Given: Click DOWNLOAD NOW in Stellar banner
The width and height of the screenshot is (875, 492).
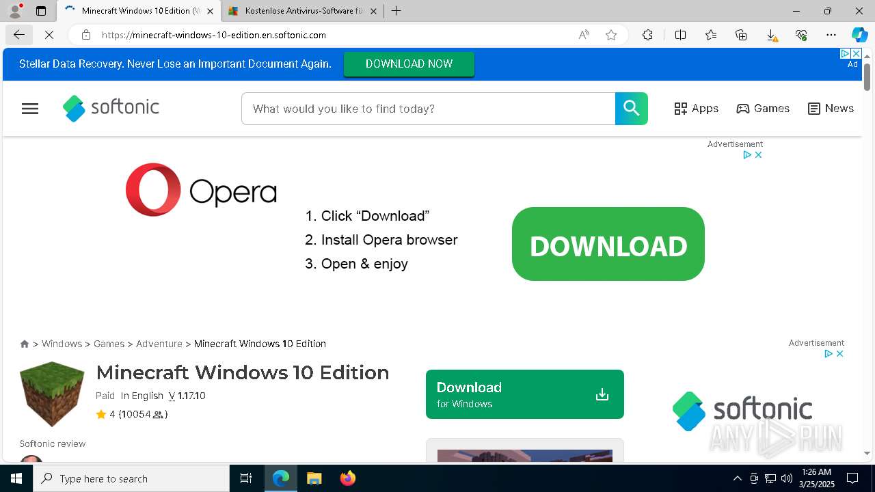Looking at the screenshot, I should pyautogui.click(x=409, y=64).
